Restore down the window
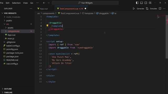The width and height of the screenshot is (168, 94). tap(160, 3)
